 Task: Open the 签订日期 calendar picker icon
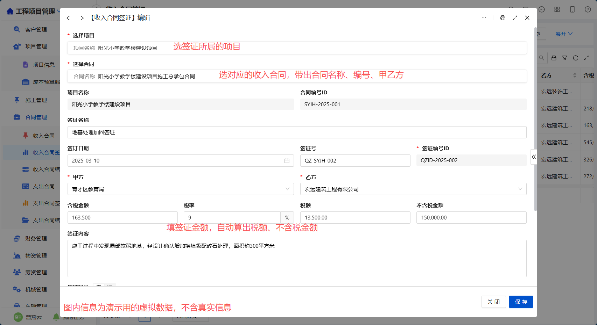287,161
